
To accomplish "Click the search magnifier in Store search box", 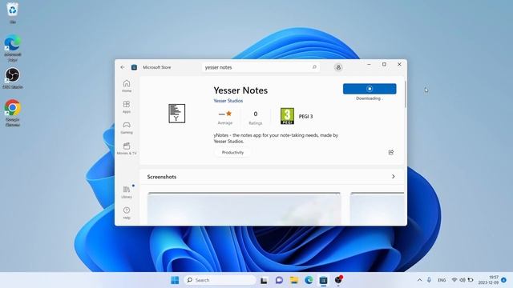I will 314,67.
